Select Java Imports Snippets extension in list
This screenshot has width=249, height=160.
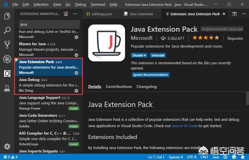tap(48, 151)
